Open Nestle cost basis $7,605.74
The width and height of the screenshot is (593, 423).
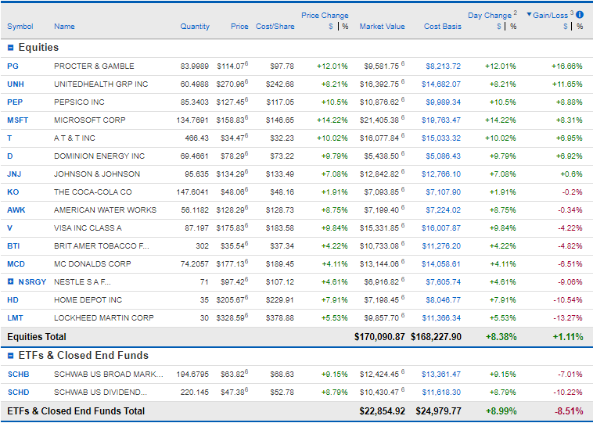coord(444,282)
